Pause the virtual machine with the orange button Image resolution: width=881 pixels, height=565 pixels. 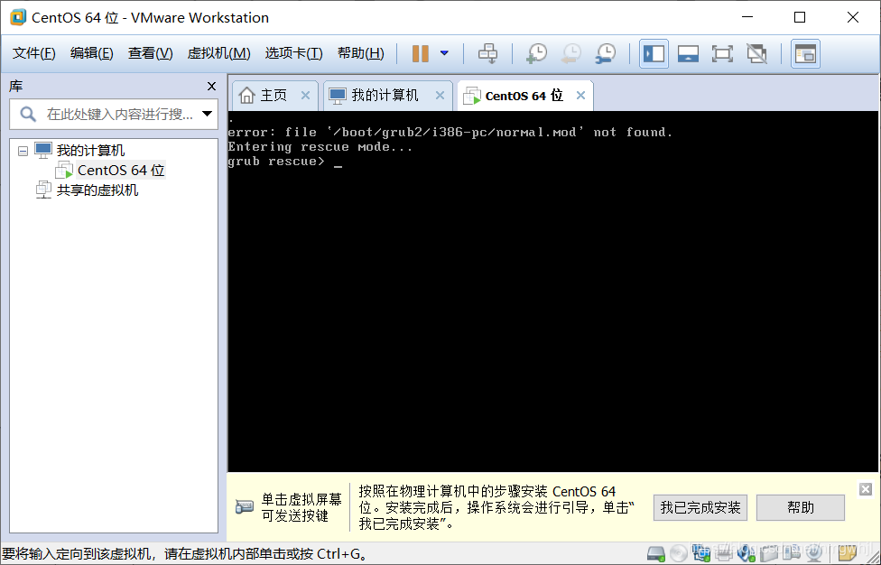(x=421, y=54)
